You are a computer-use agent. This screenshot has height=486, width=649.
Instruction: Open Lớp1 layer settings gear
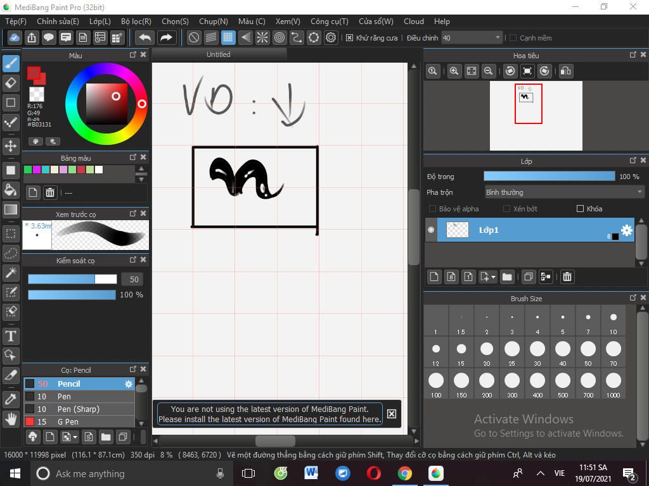(x=627, y=230)
